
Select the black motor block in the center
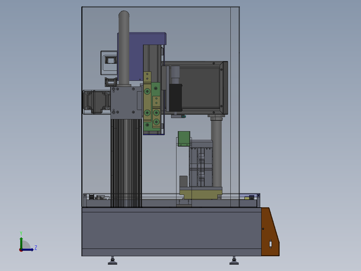(x=176, y=98)
